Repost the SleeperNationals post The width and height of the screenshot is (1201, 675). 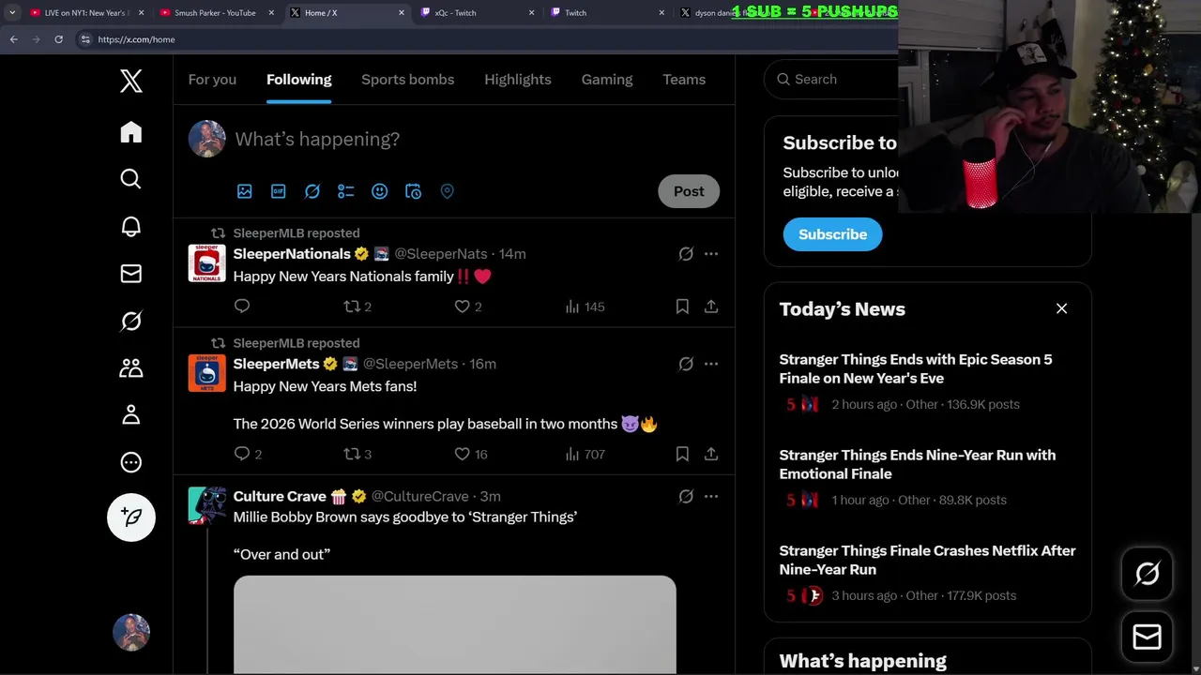[357, 307]
